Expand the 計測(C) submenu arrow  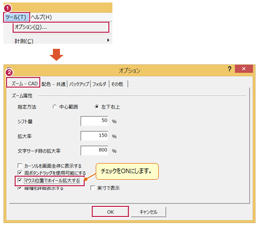pyautogui.click(x=108, y=40)
